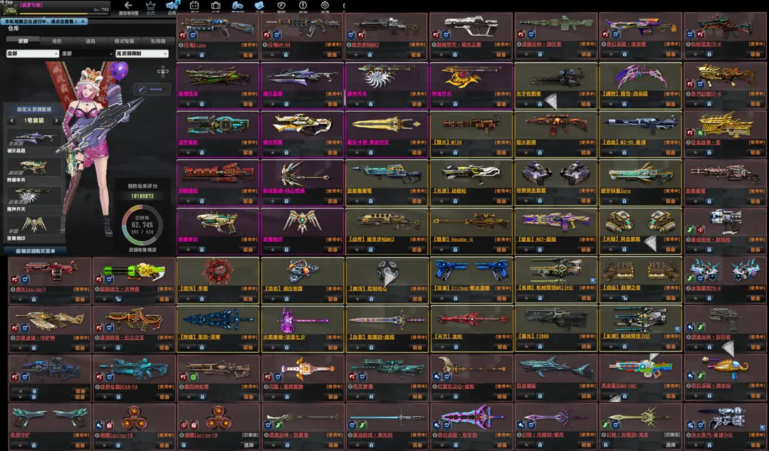Open the gear options icon
Viewport: 769px width, 451px height.
point(325,6)
